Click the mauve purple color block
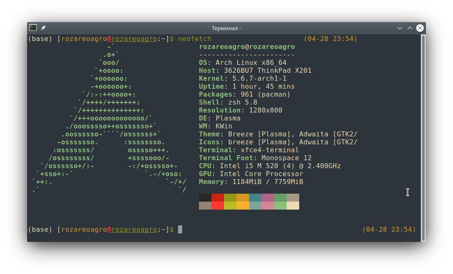The image size is (453, 274). tap(268, 197)
